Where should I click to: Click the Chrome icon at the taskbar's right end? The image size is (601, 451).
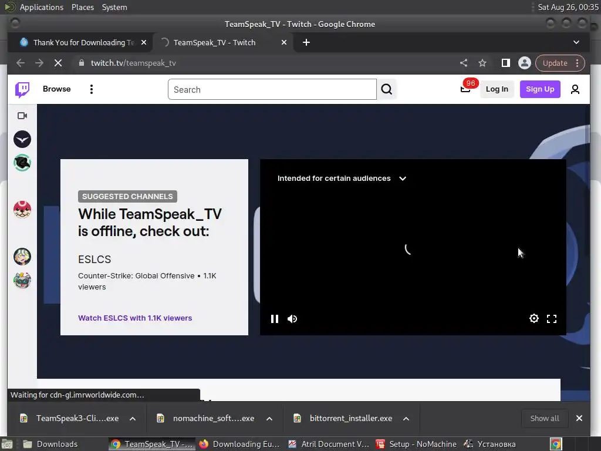(x=556, y=444)
